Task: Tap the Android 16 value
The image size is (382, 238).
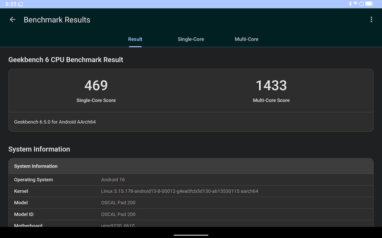Action: [113, 180]
